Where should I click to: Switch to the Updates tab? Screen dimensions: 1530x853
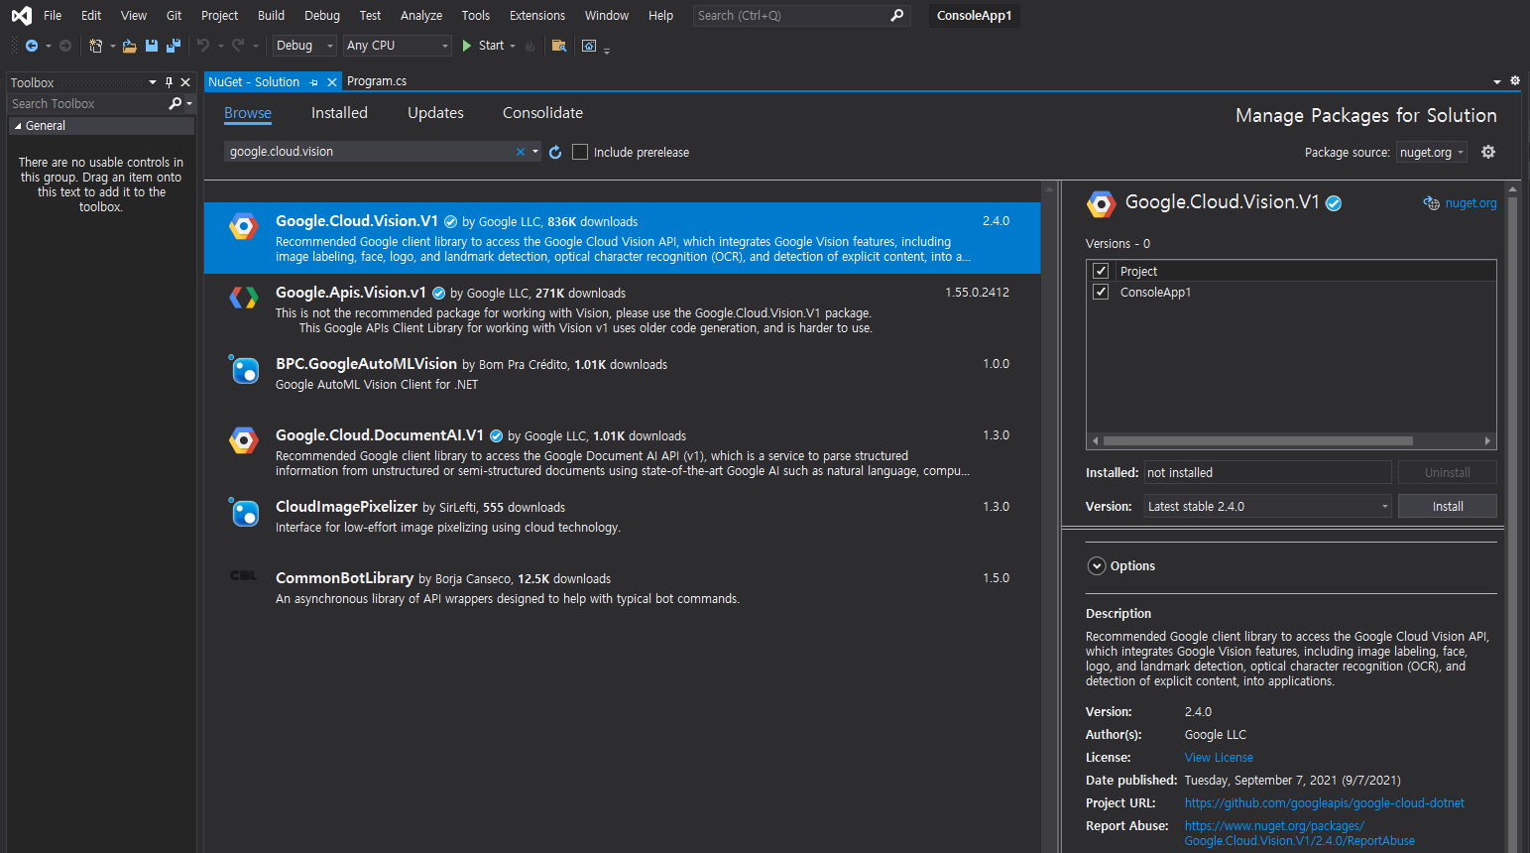435,113
